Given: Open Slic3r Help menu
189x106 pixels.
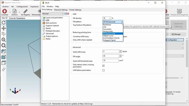Looking at the screenshot, I should [x=57, y=6].
